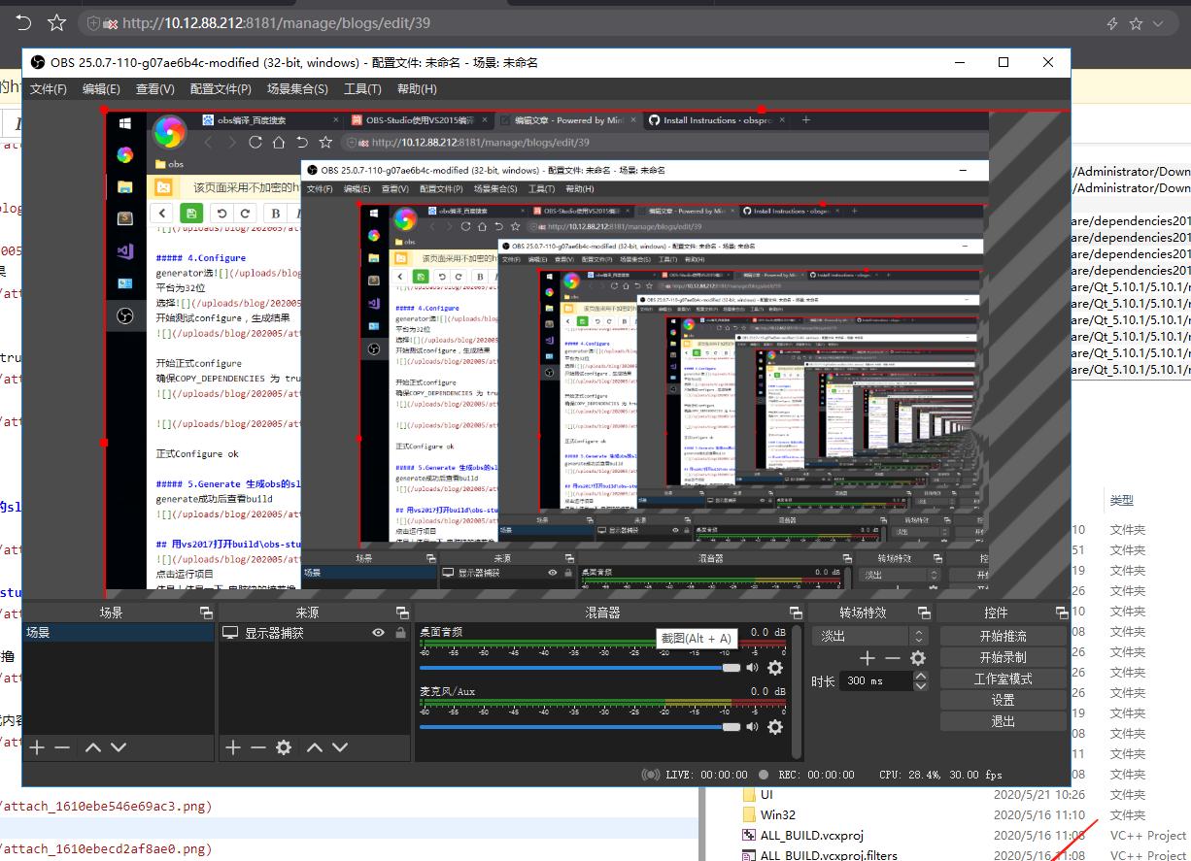Float the 场景 dock panel
The height and width of the screenshot is (861, 1191).
(x=206, y=613)
